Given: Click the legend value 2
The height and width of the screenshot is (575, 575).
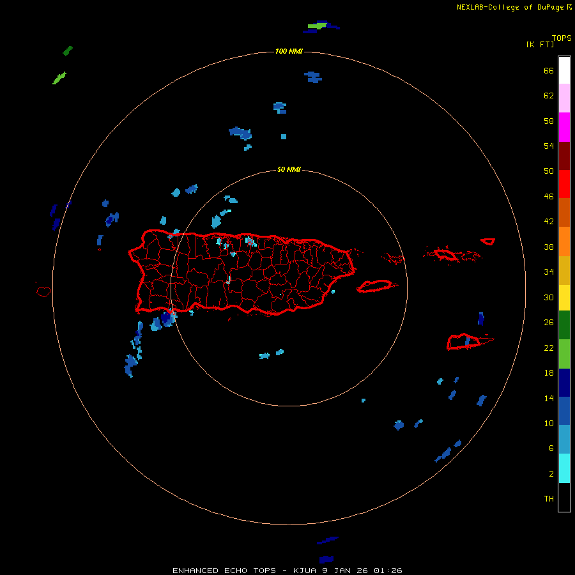Looking at the screenshot, I should (x=551, y=474).
